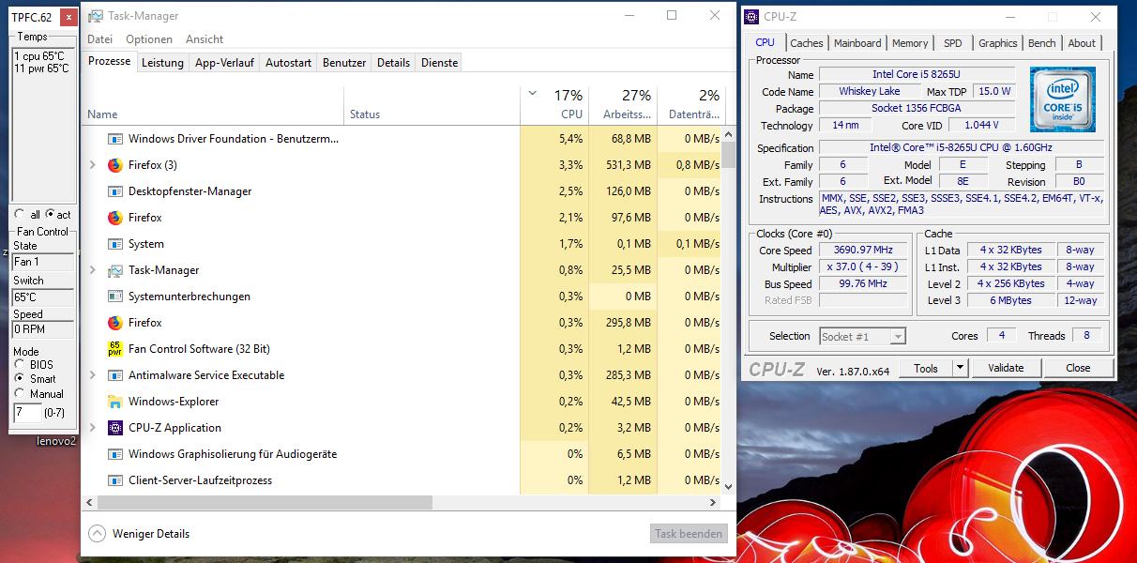Click the manual fan level input field
Viewport: 1137px width, 563px height.
tap(27, 412)
